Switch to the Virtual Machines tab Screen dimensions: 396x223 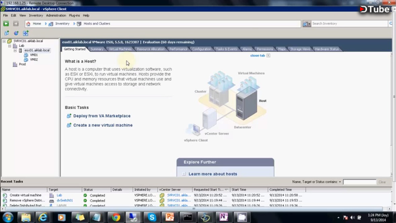120,49
